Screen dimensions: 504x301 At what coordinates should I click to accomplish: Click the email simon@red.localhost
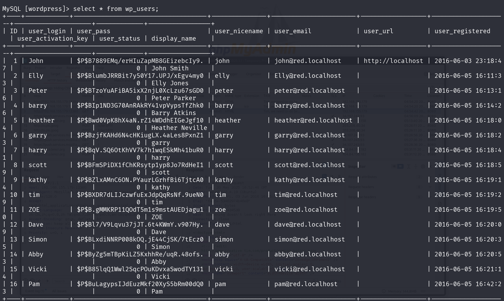tap(310, 239)
